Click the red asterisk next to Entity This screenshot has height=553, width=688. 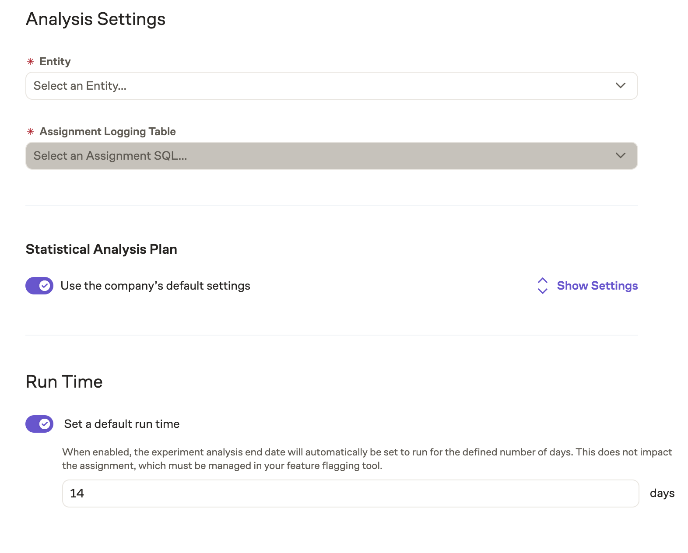[x=31, y=62]
